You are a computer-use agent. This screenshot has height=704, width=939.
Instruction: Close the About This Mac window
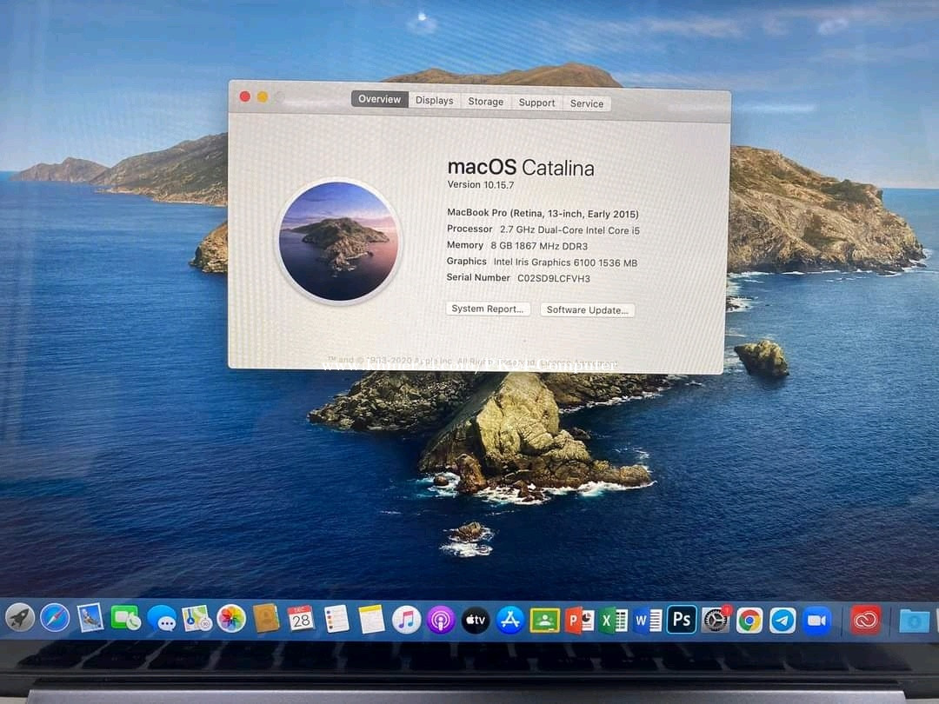pyautogui.click(x=245, y=96)
